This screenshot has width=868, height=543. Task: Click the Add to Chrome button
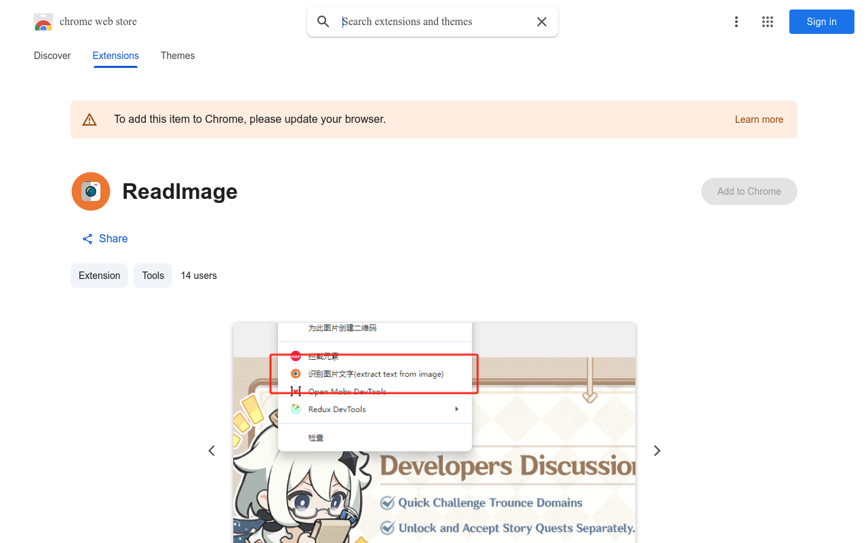[x=749, y=191]
